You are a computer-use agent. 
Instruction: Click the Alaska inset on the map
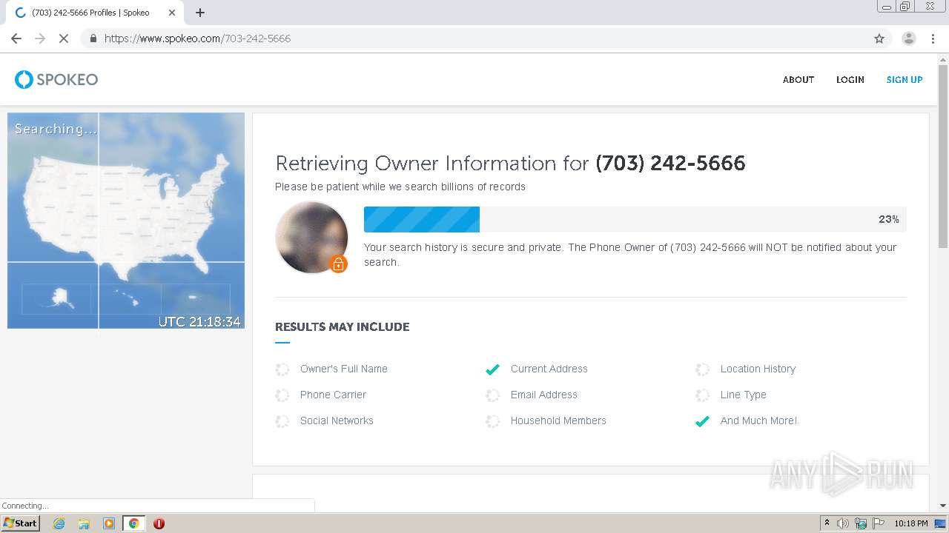[56, 298]
